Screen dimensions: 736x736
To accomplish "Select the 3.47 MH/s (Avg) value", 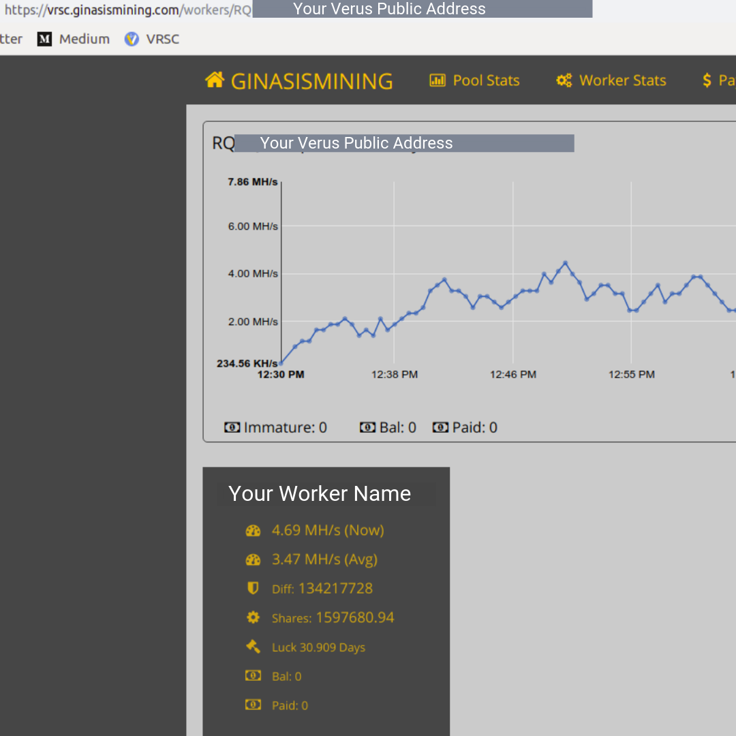I will point(324,559).
